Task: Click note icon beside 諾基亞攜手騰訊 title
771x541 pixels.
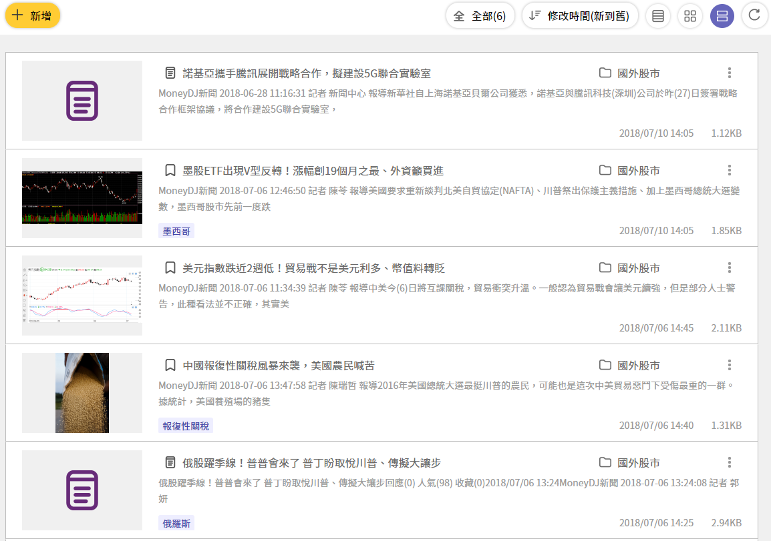Action: [170, 73]
